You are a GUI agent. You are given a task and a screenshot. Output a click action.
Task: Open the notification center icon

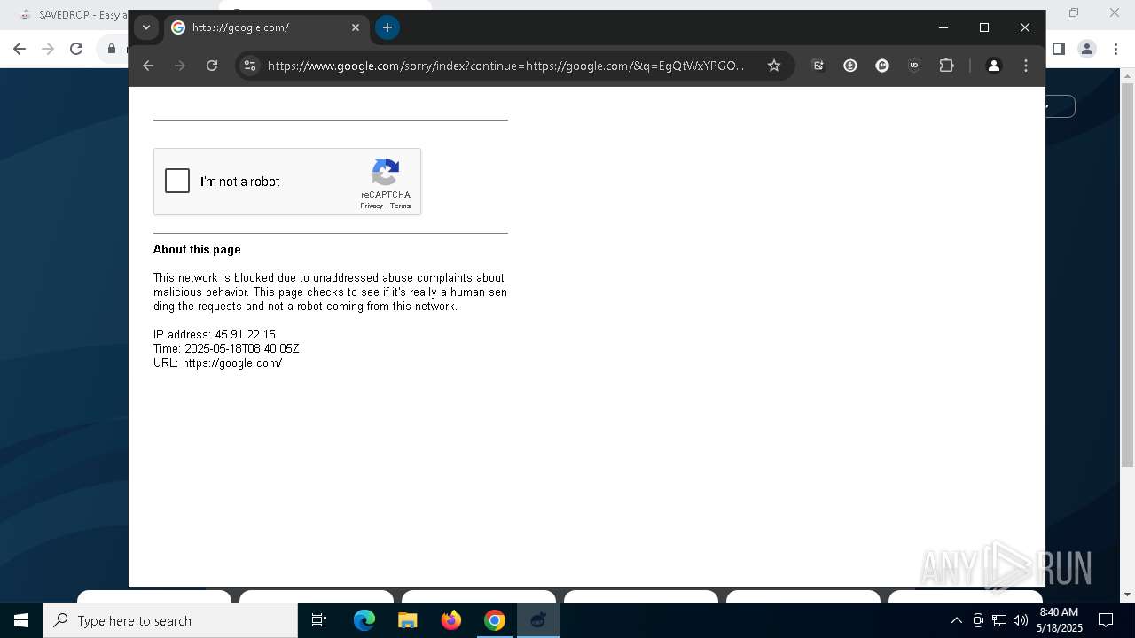coord(1106,620)
